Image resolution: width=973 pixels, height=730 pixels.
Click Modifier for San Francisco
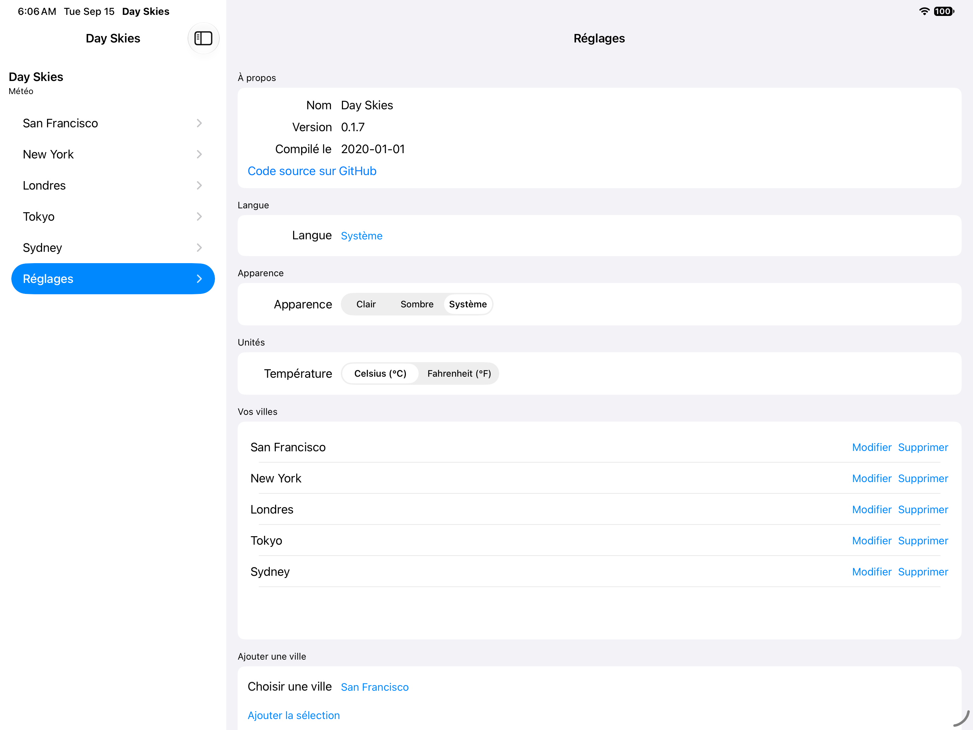click(x=872, y=447)
